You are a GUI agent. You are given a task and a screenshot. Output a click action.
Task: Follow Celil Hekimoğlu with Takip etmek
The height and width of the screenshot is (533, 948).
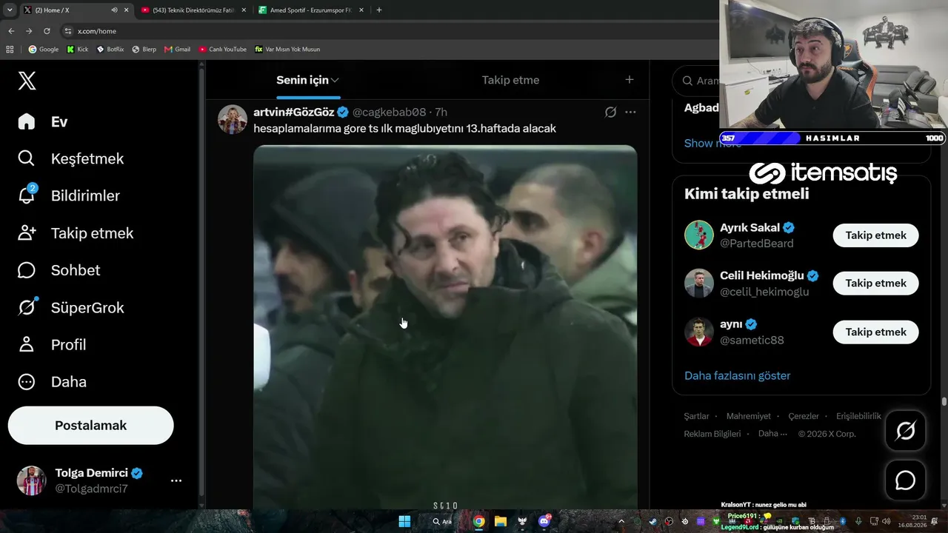click(x=875, y=284)
